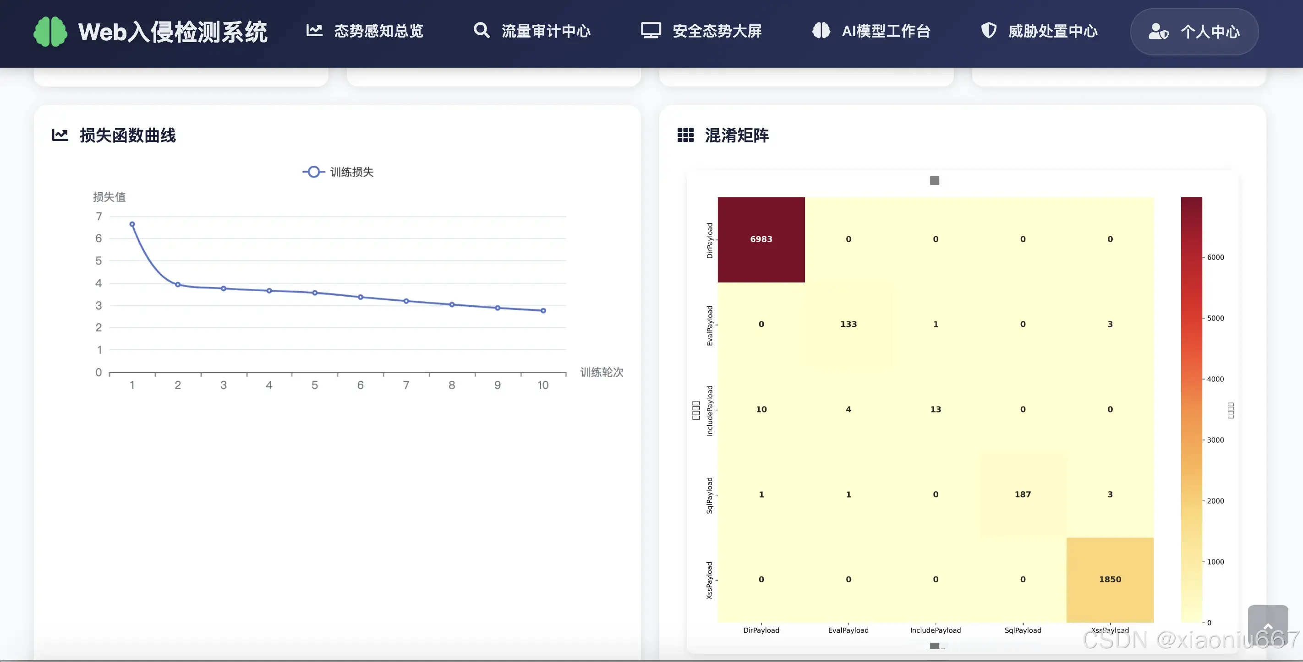Click the 6983 DirPayload matrix cell
This screenshot has height=662, width=1303.
(761, 239)
